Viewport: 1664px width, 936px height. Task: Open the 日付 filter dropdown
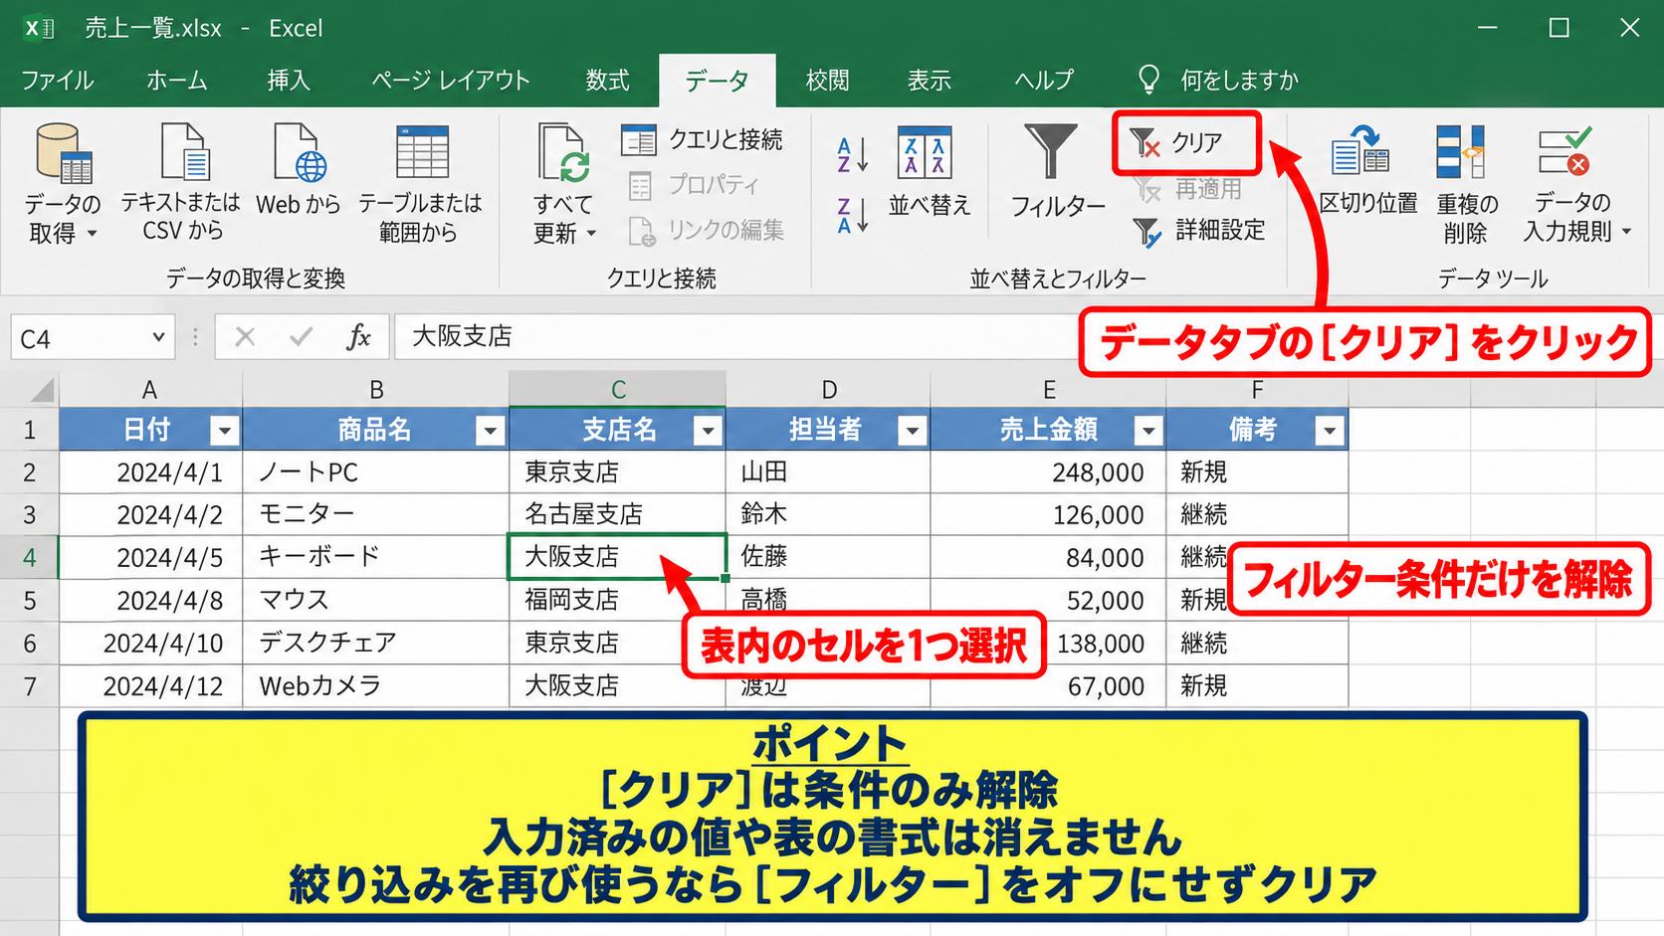[225, 431]
